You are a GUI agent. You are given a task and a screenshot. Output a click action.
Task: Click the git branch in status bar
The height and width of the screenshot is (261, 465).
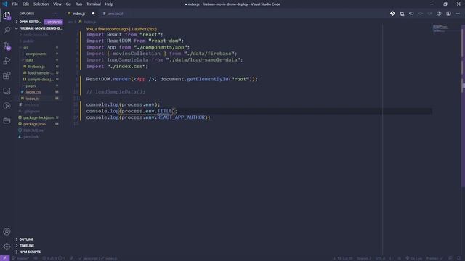pos(21,258)
